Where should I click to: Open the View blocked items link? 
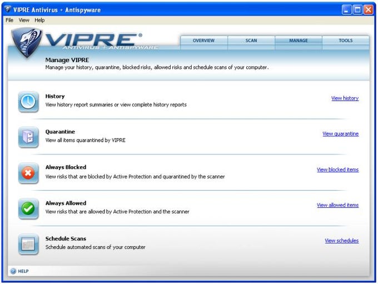click(337, 170)
